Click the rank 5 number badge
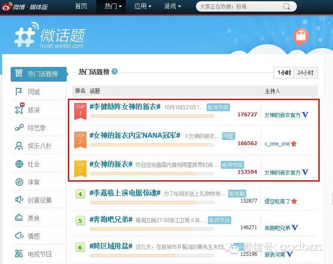The image size is (333, 264). click(80, 221)
